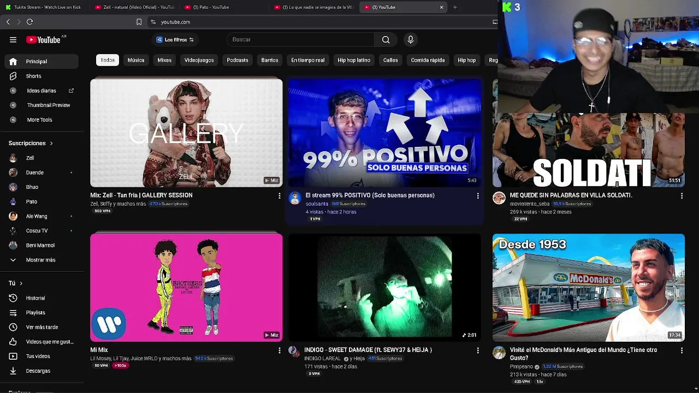
Task: Select the En tiempo real chip
Action: point(308,60)
